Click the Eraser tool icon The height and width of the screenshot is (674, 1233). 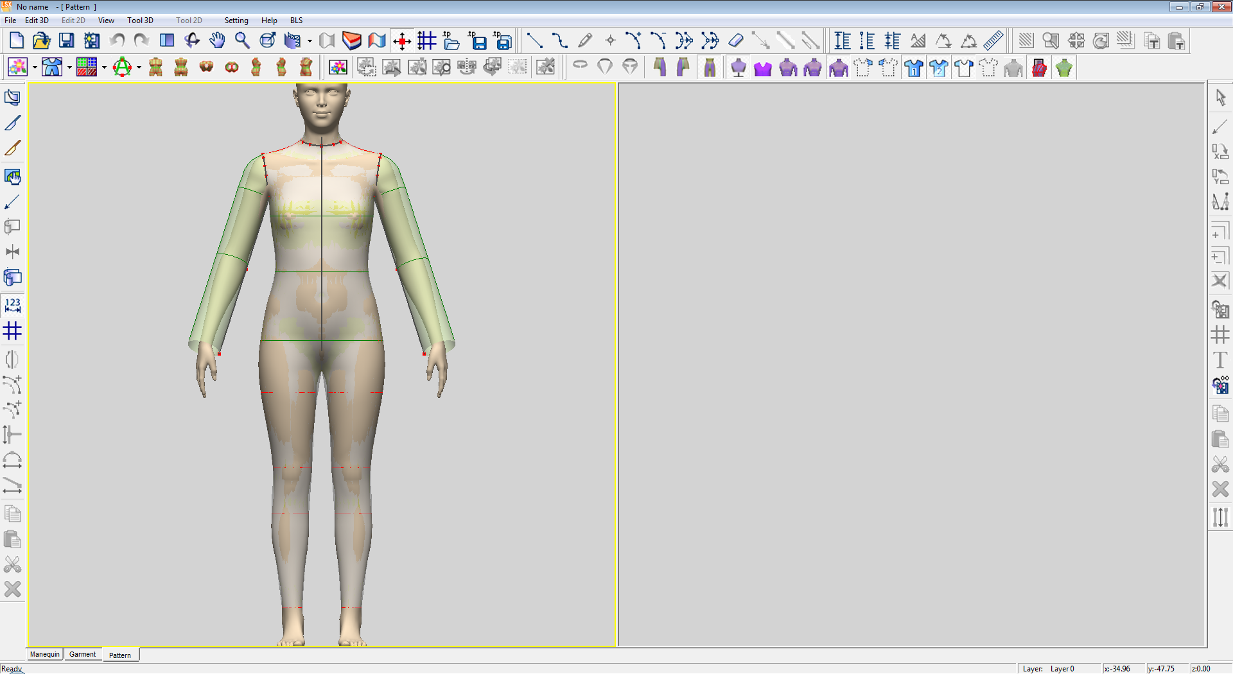pos(736,40)
